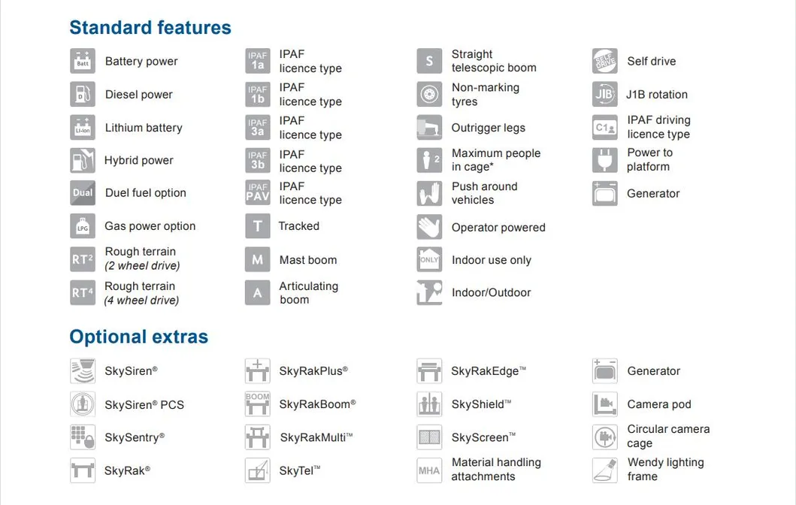Click the Battery power icon
This screenshot has width=796, height=505.
tap(83, 62)
